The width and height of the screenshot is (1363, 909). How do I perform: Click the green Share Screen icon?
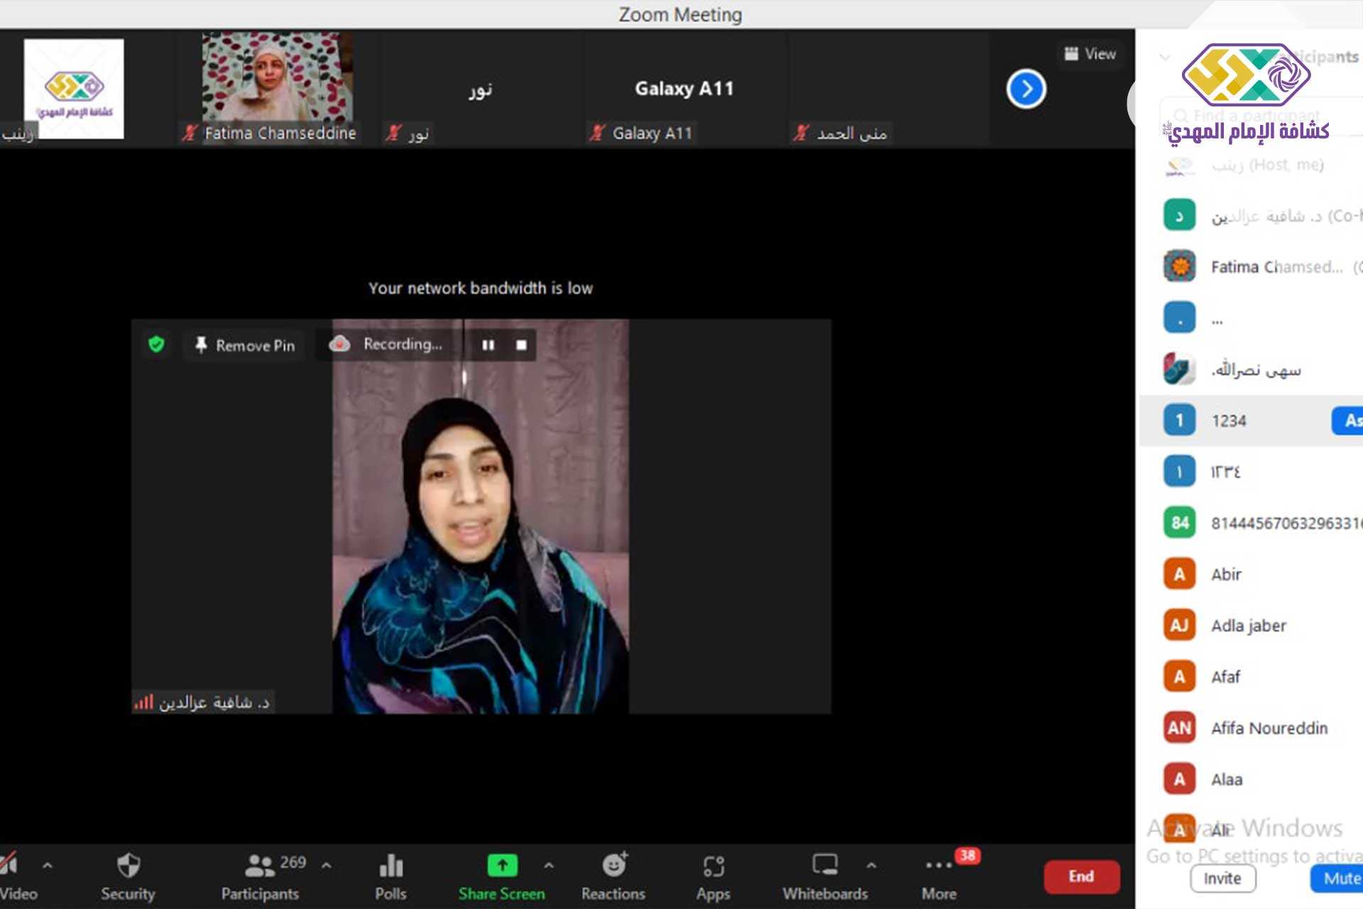tap(502, 866)
